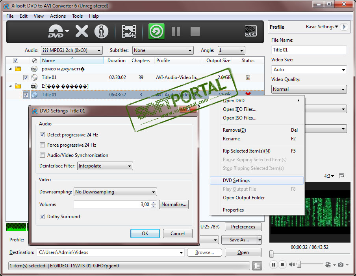Uncheck Detect progressive 24 Hz
This screenshot has width=356, height=276.
(42, 135)
